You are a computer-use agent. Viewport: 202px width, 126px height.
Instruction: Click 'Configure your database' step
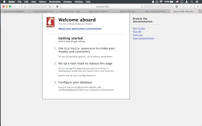click(75, 82)
